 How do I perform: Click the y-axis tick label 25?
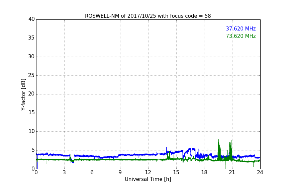point(31,75)
